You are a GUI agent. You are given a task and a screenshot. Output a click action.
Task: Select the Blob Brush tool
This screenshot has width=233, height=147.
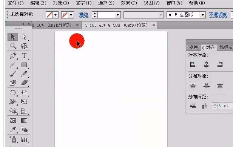(x=13, y=83)
